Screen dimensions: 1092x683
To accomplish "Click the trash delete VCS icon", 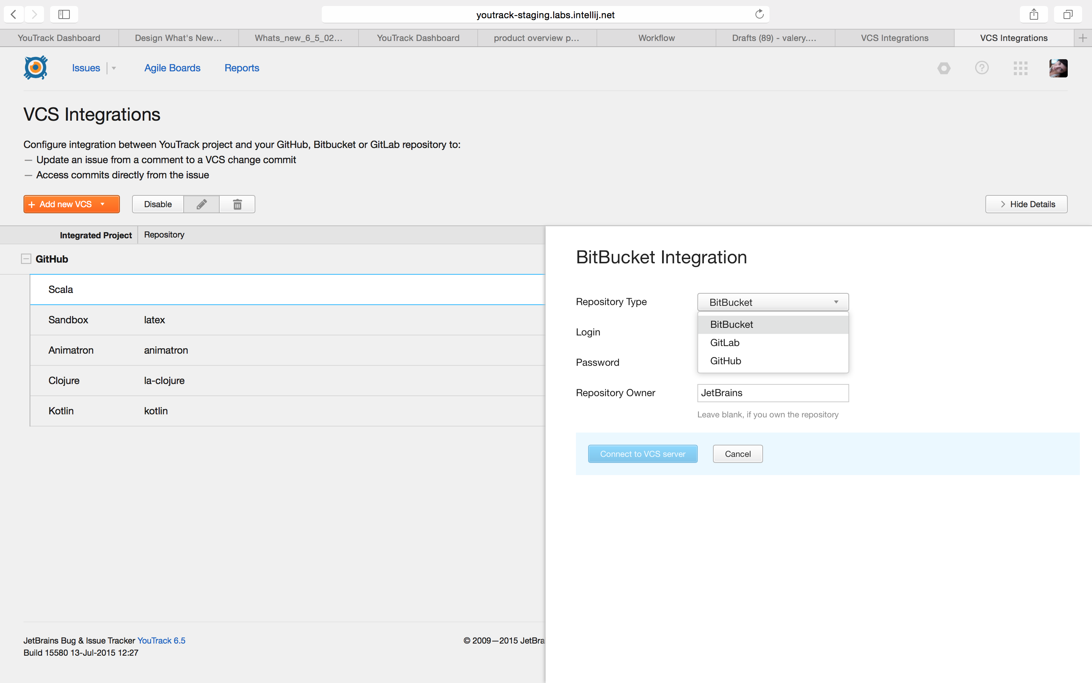I will 237,204.
